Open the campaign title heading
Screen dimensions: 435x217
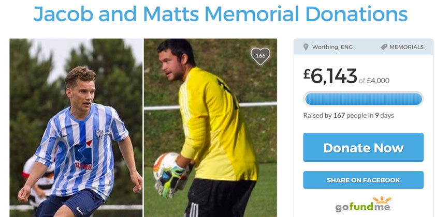(x=220, y=13)
